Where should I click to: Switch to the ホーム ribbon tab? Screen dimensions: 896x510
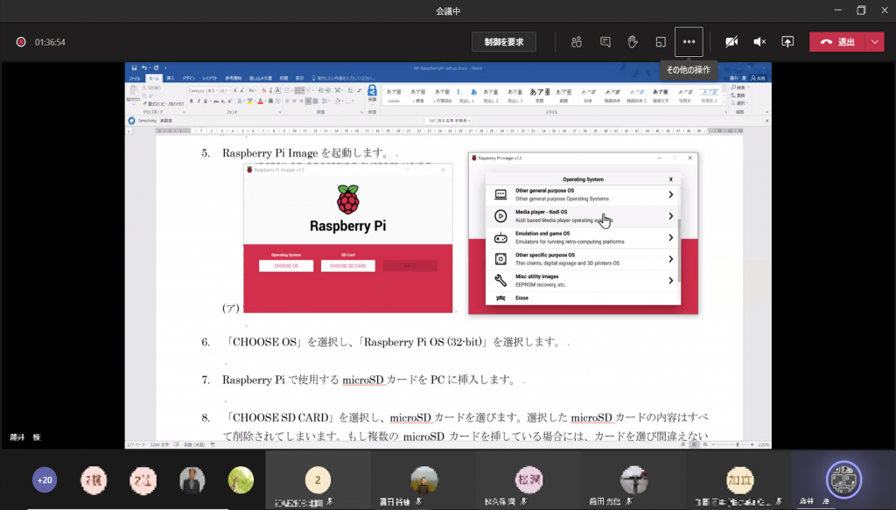[x=154, y=78]
